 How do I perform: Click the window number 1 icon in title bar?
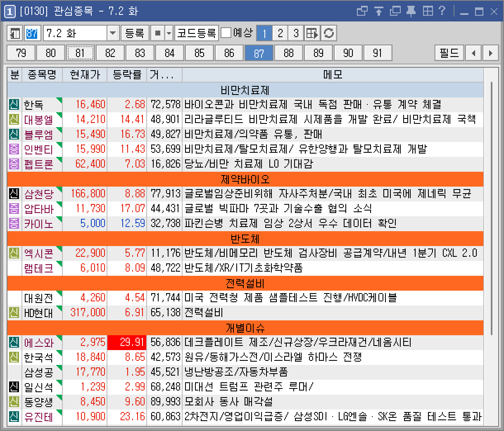tap(10, 12)
